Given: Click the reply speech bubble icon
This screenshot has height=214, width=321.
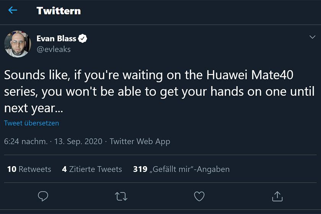Looking at the screenshot, I should 43,196.
